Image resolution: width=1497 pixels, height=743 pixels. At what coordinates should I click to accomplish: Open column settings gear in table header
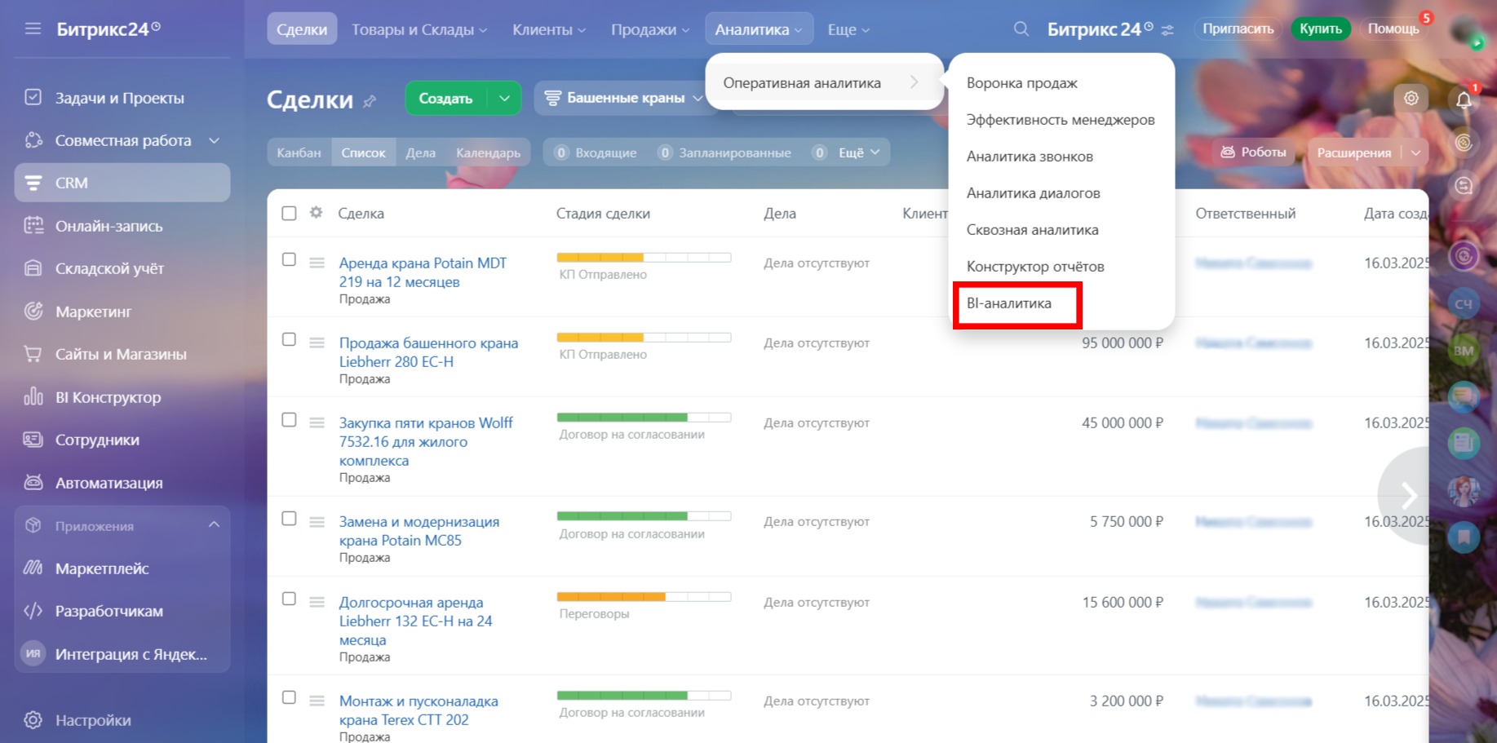[316, 213]
